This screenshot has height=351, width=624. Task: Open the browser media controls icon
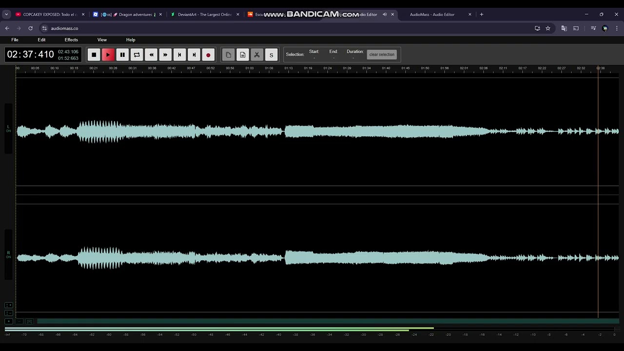[x=593, y=28]
